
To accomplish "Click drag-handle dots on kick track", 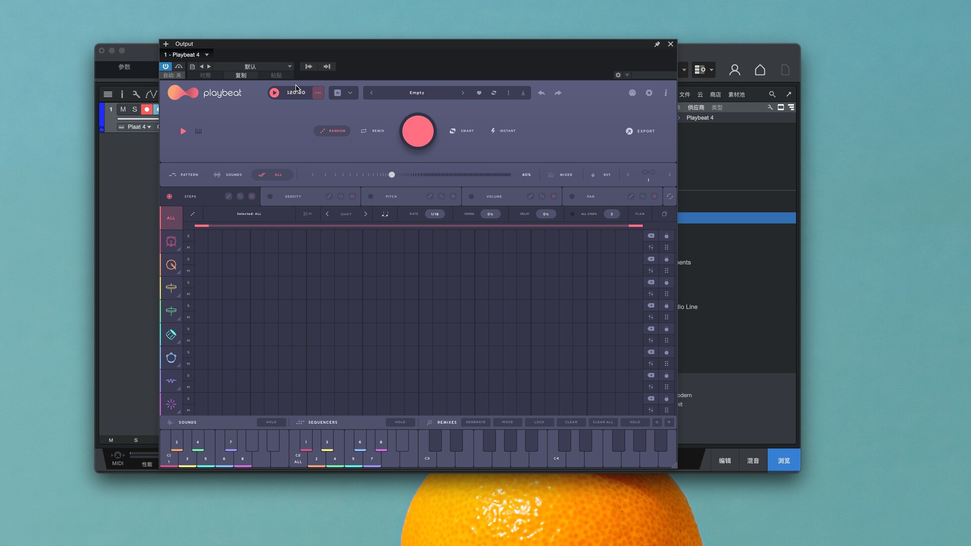I will tap(666, 247).
